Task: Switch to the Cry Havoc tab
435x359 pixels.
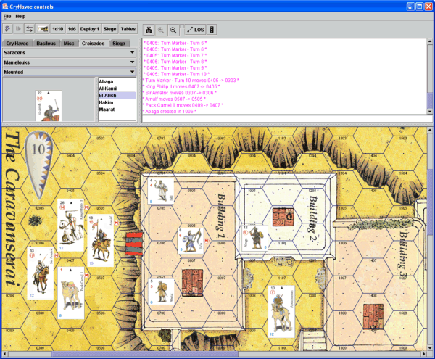Action: [17, 44]
